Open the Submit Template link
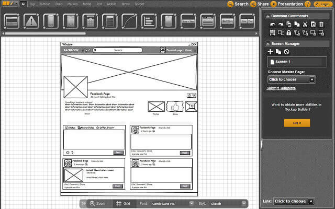This screenshot has height=209, width=335. (x=281, y=88)
